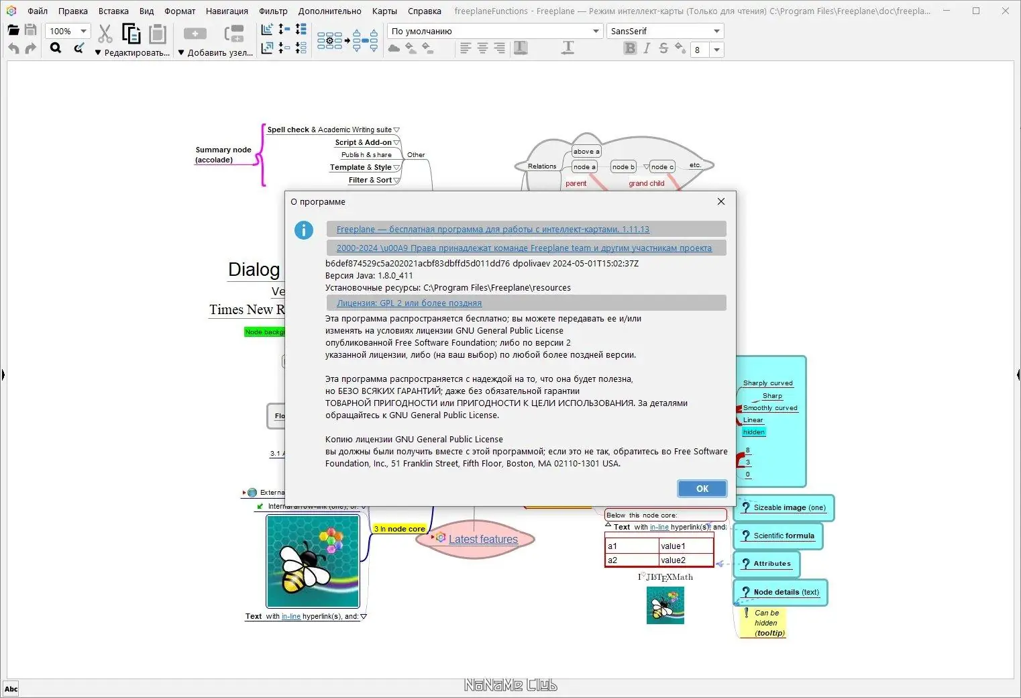The height and width of the screenshot is (698, 1021).
Task: Open the Файл menu
Action: [x=38, y=11]
